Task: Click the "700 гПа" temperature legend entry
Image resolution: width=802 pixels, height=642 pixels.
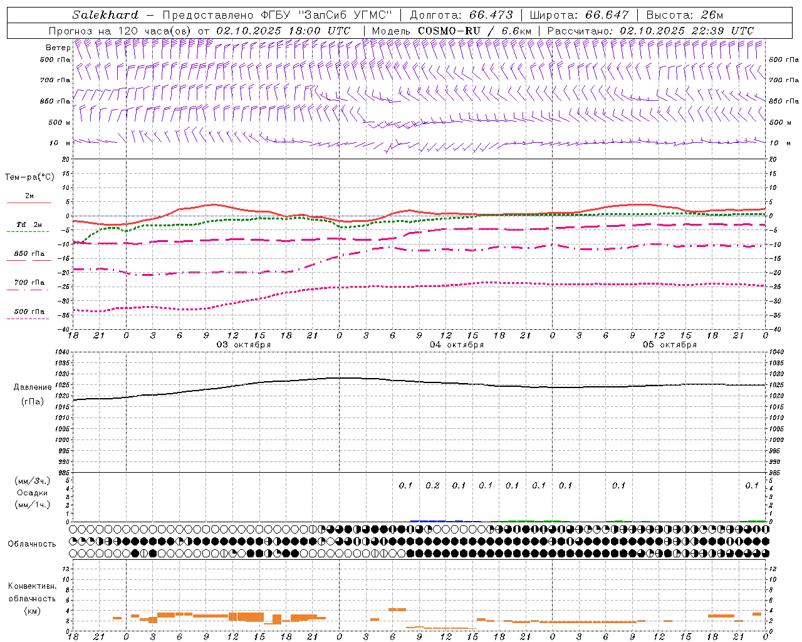Action: pos(29,283)
